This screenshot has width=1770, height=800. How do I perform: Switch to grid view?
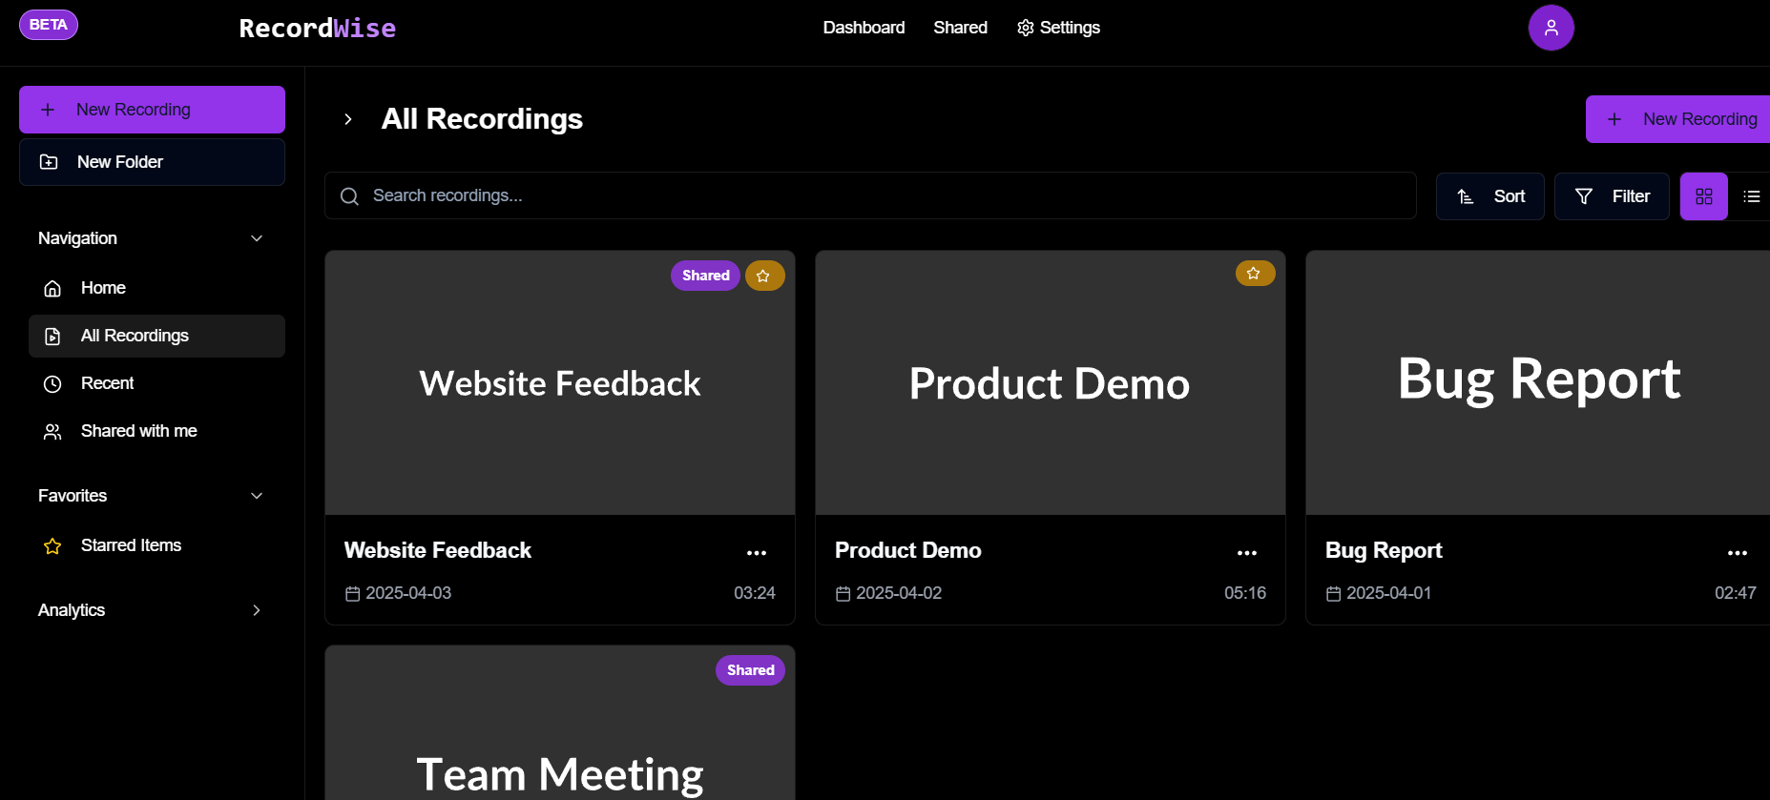tap(1704, 196)
